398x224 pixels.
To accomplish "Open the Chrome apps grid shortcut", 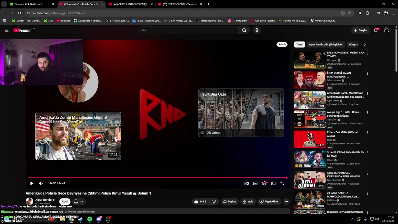I will pyautogui.click(x=4, y=21).
